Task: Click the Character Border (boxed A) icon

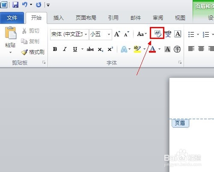Action: [178, 34]
